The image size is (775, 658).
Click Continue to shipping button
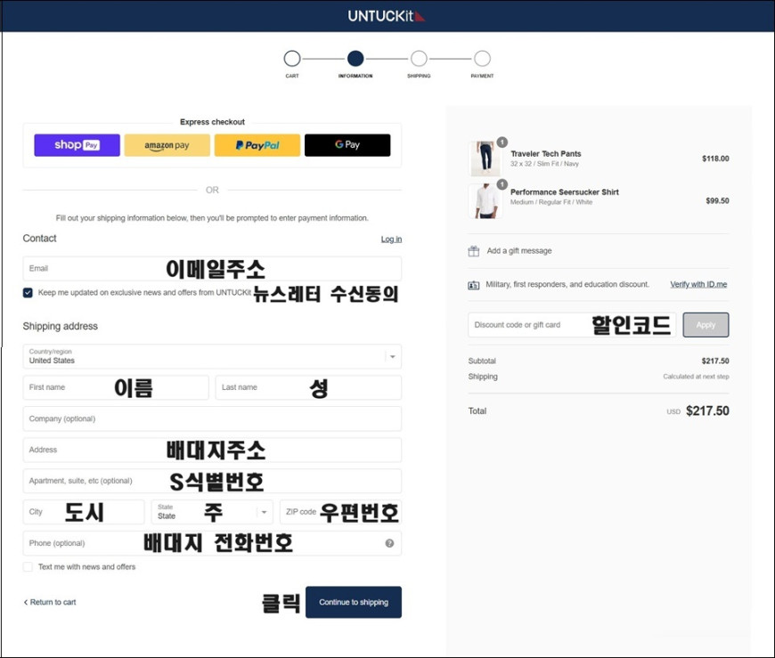click(354, 602)
